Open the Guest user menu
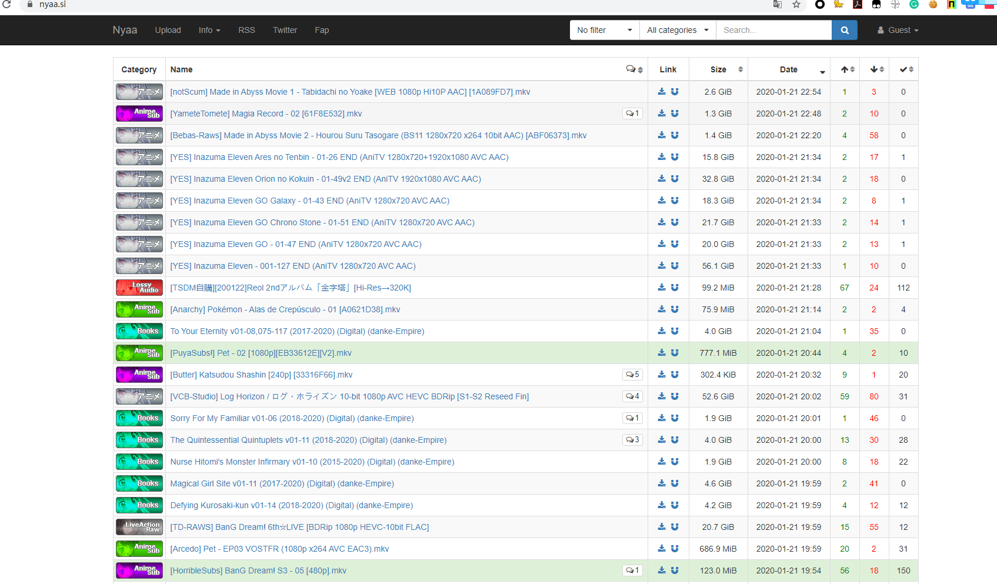Viewport: 997px width, 584px height. click(898, 30)
